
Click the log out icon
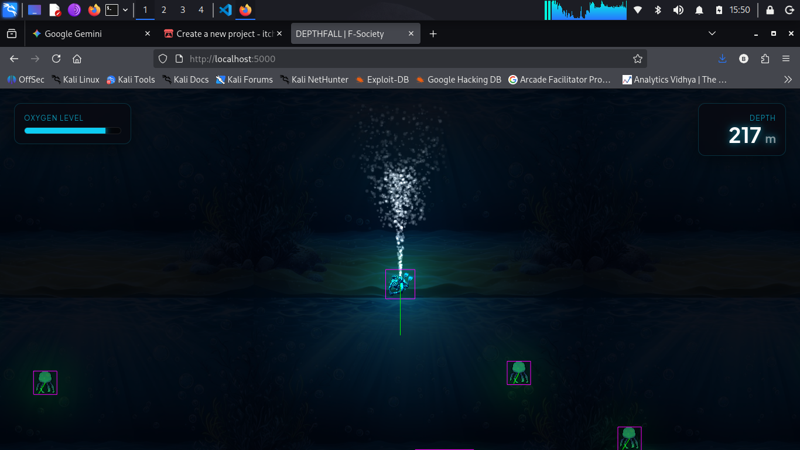tap(788, 10)
